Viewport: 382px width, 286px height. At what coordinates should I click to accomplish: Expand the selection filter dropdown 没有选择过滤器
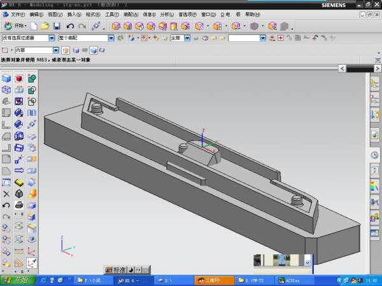coord(52,38)
